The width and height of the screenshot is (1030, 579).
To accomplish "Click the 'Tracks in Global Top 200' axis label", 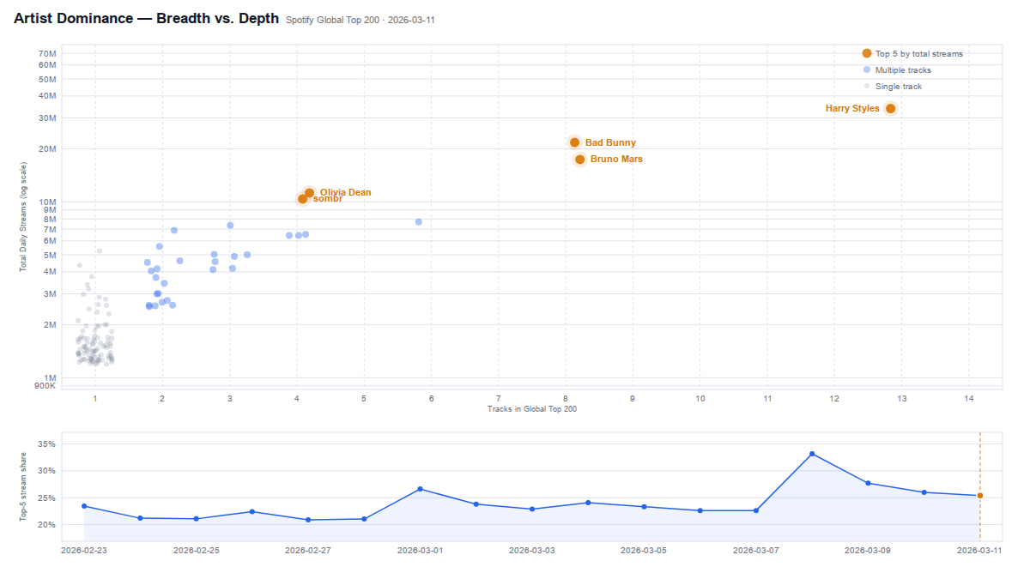I will coord(531,409).
